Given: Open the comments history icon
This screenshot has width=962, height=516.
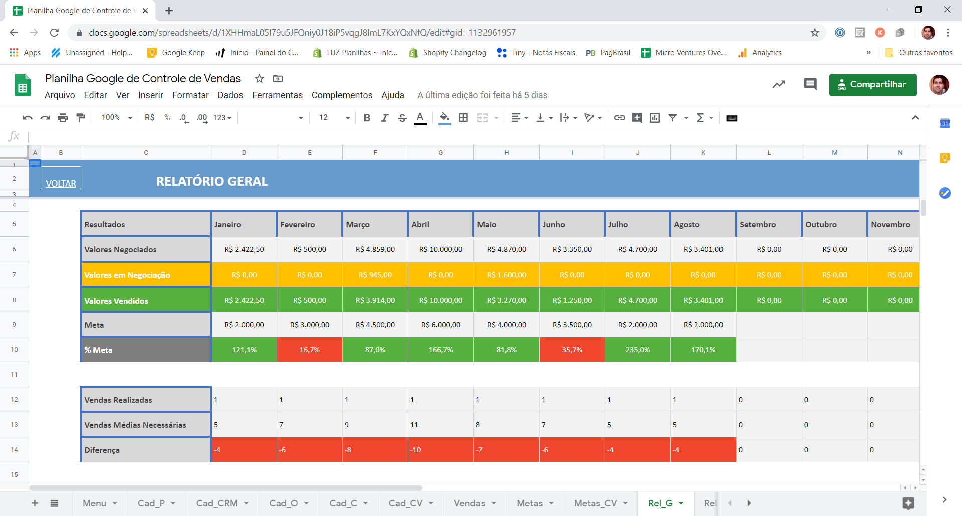Looking at the screenshot, I should click(x=810, y=84).
